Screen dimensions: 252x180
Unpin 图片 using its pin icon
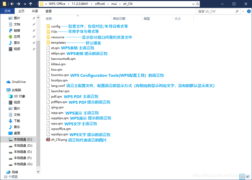coord(34,18)
